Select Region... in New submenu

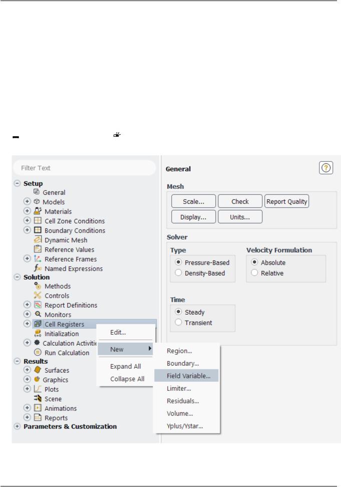pos(186,351)
